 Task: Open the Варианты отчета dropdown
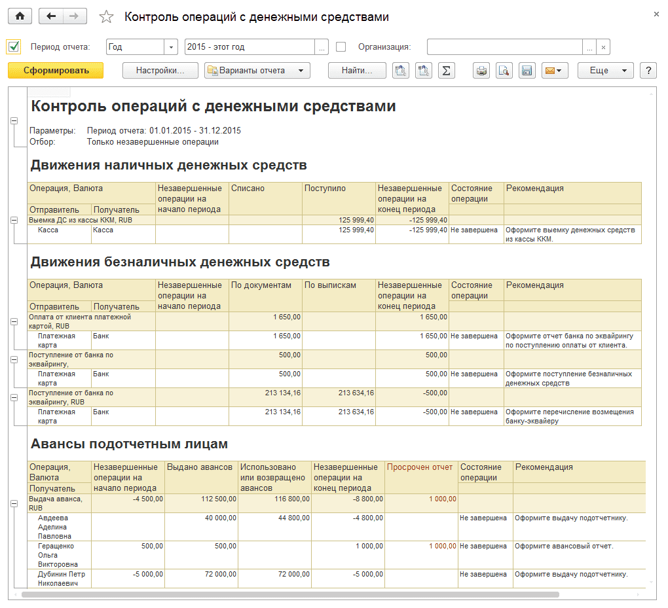tap(257, 71)
